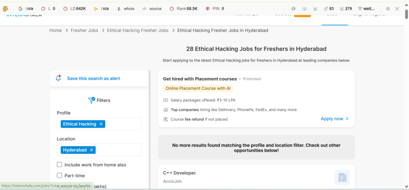The height and width of the screenshot is (190, 409).
Task: Open the SEOquake page info icon
Action: [294, 9]
